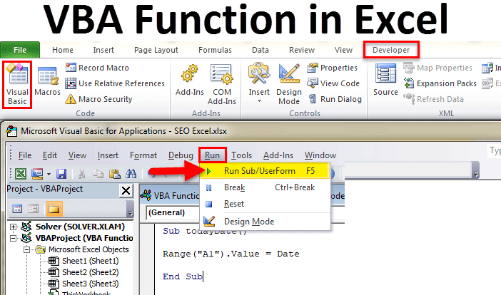The height and width of the screenshot is (295, 501).
Task: Open the VBA editor View menu
Action: pos(77,155)
